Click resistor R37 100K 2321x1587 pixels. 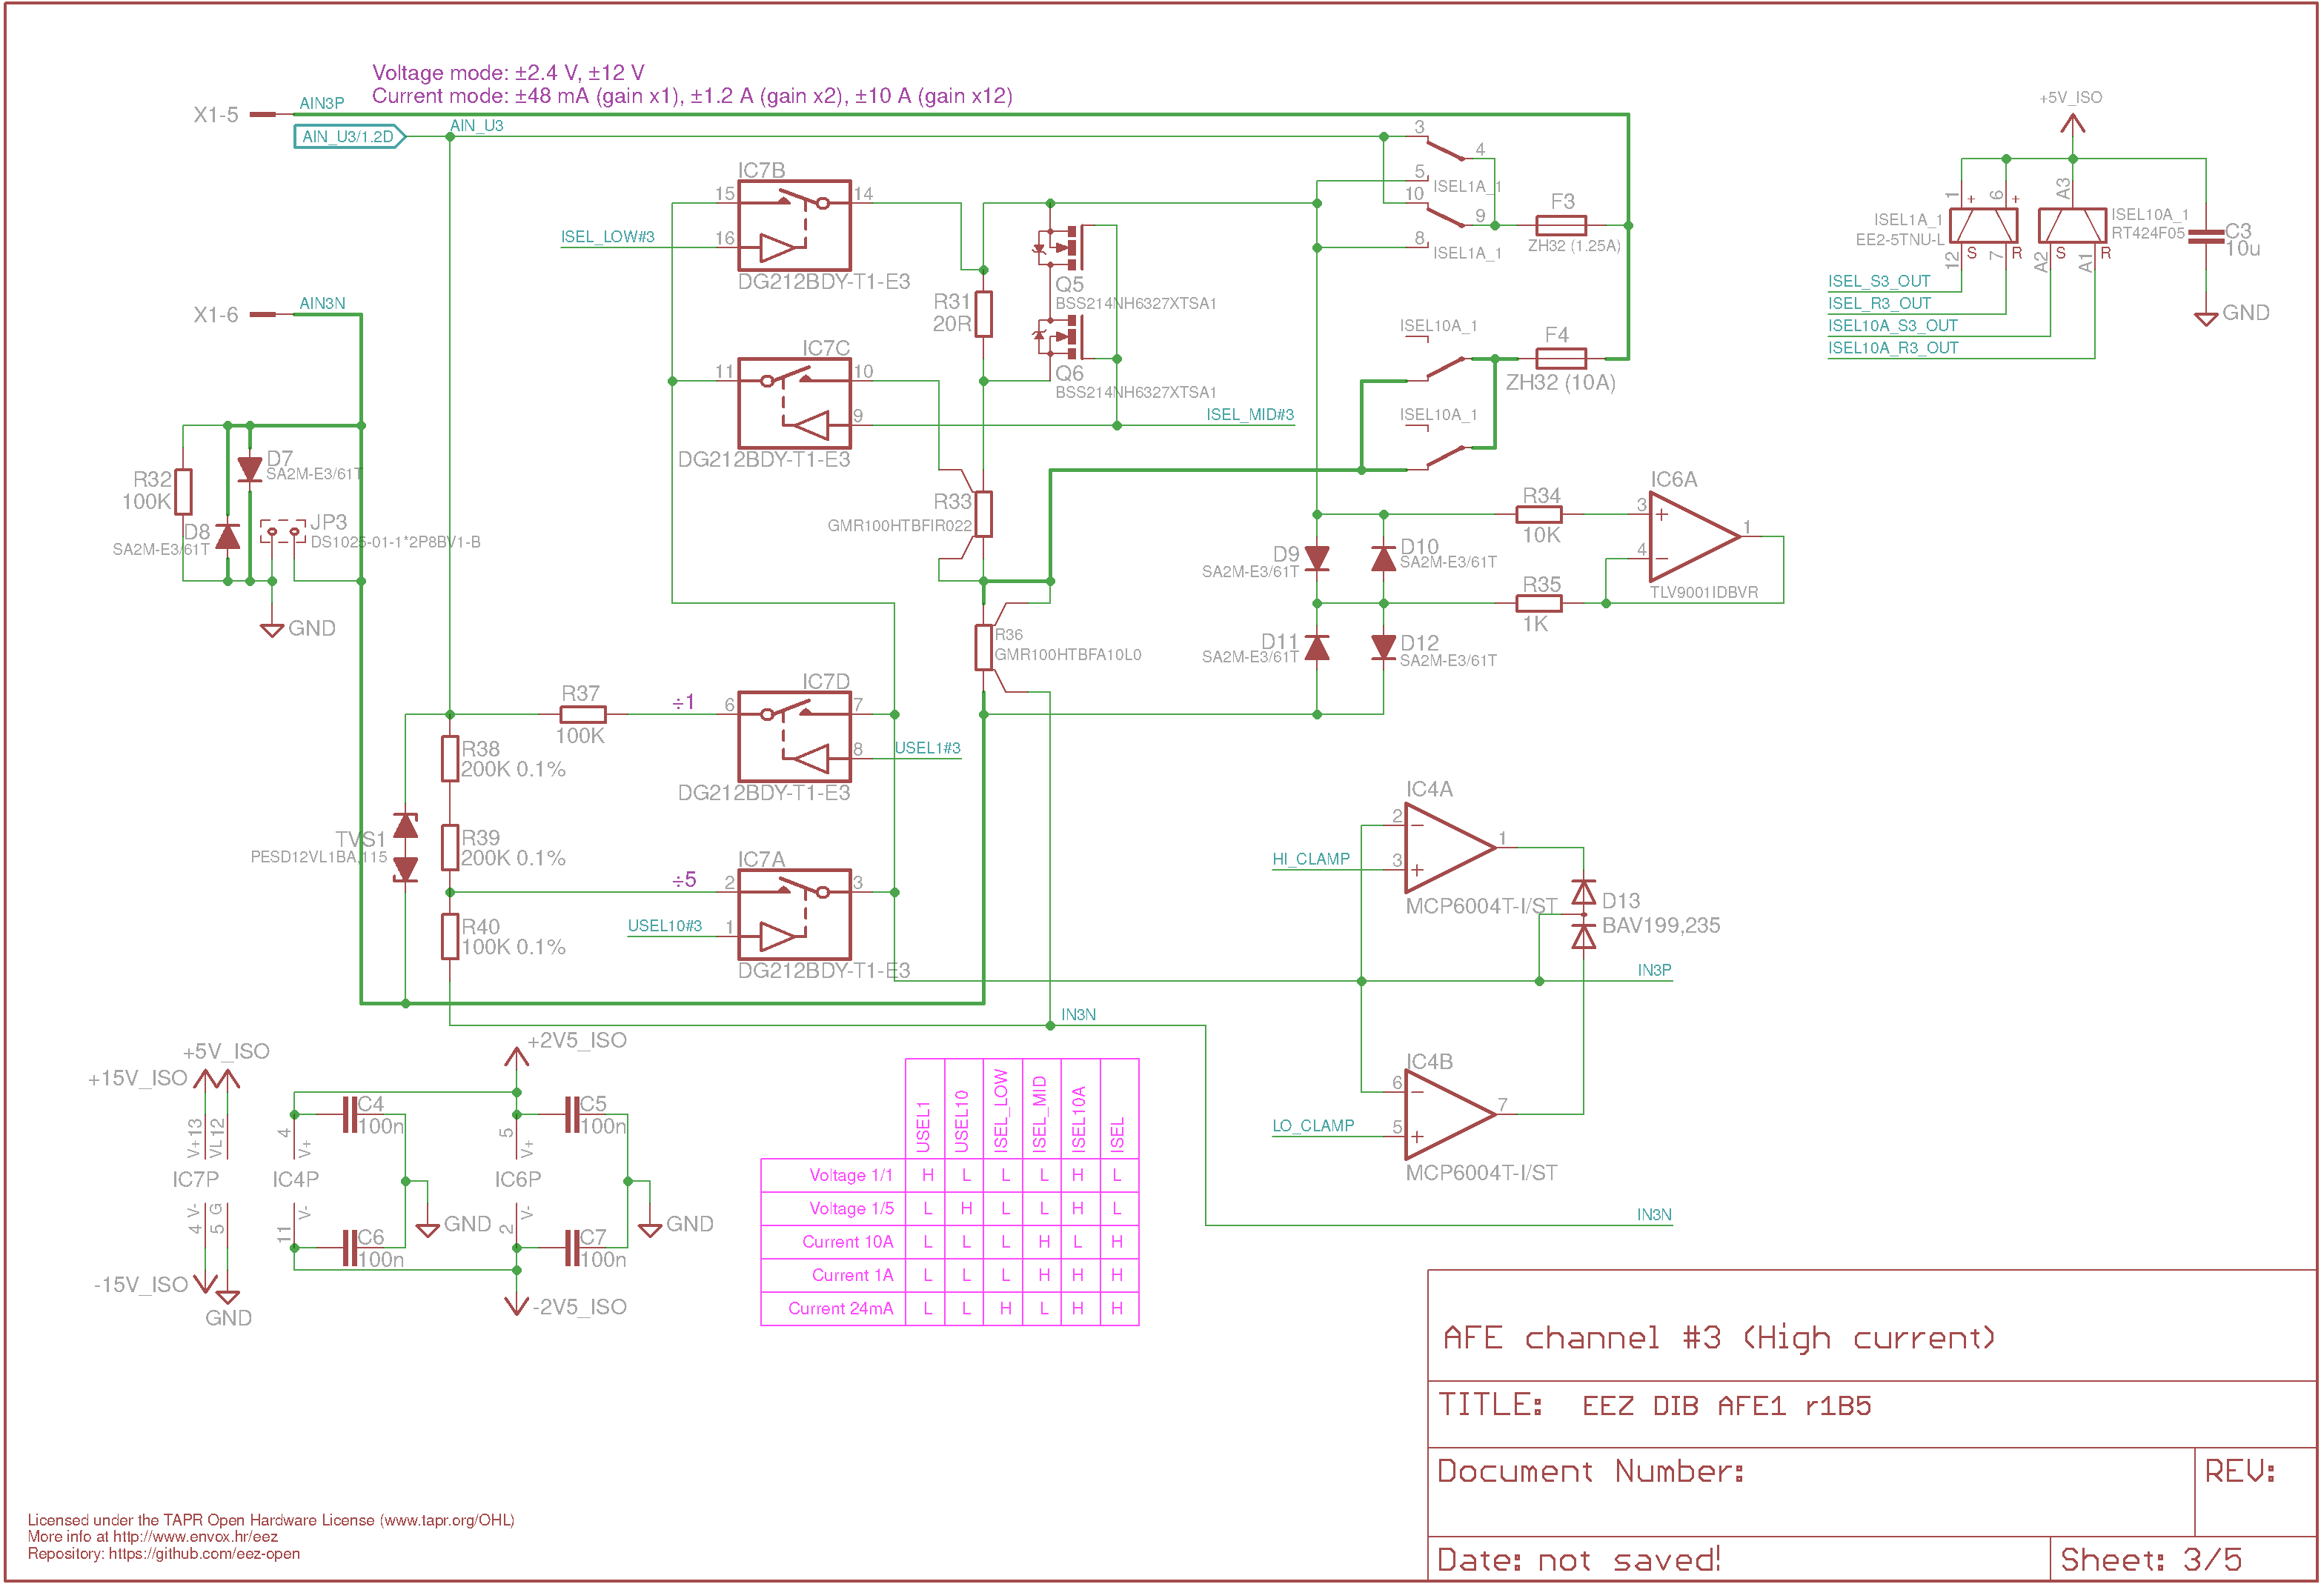coord(583,714)
